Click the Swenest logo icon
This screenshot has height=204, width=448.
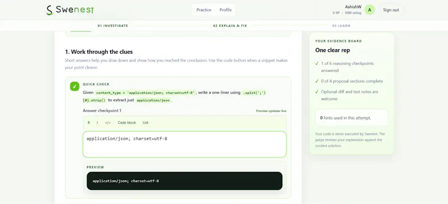[x=50, y=10]
